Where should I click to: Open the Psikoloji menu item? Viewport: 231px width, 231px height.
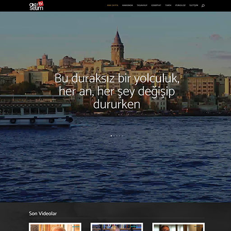180,5
